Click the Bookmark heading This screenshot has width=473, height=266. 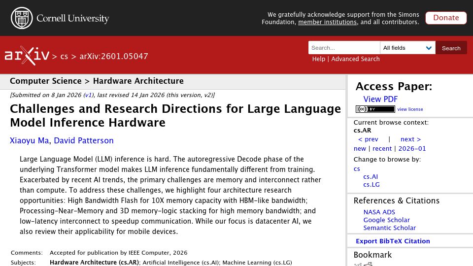372,255
